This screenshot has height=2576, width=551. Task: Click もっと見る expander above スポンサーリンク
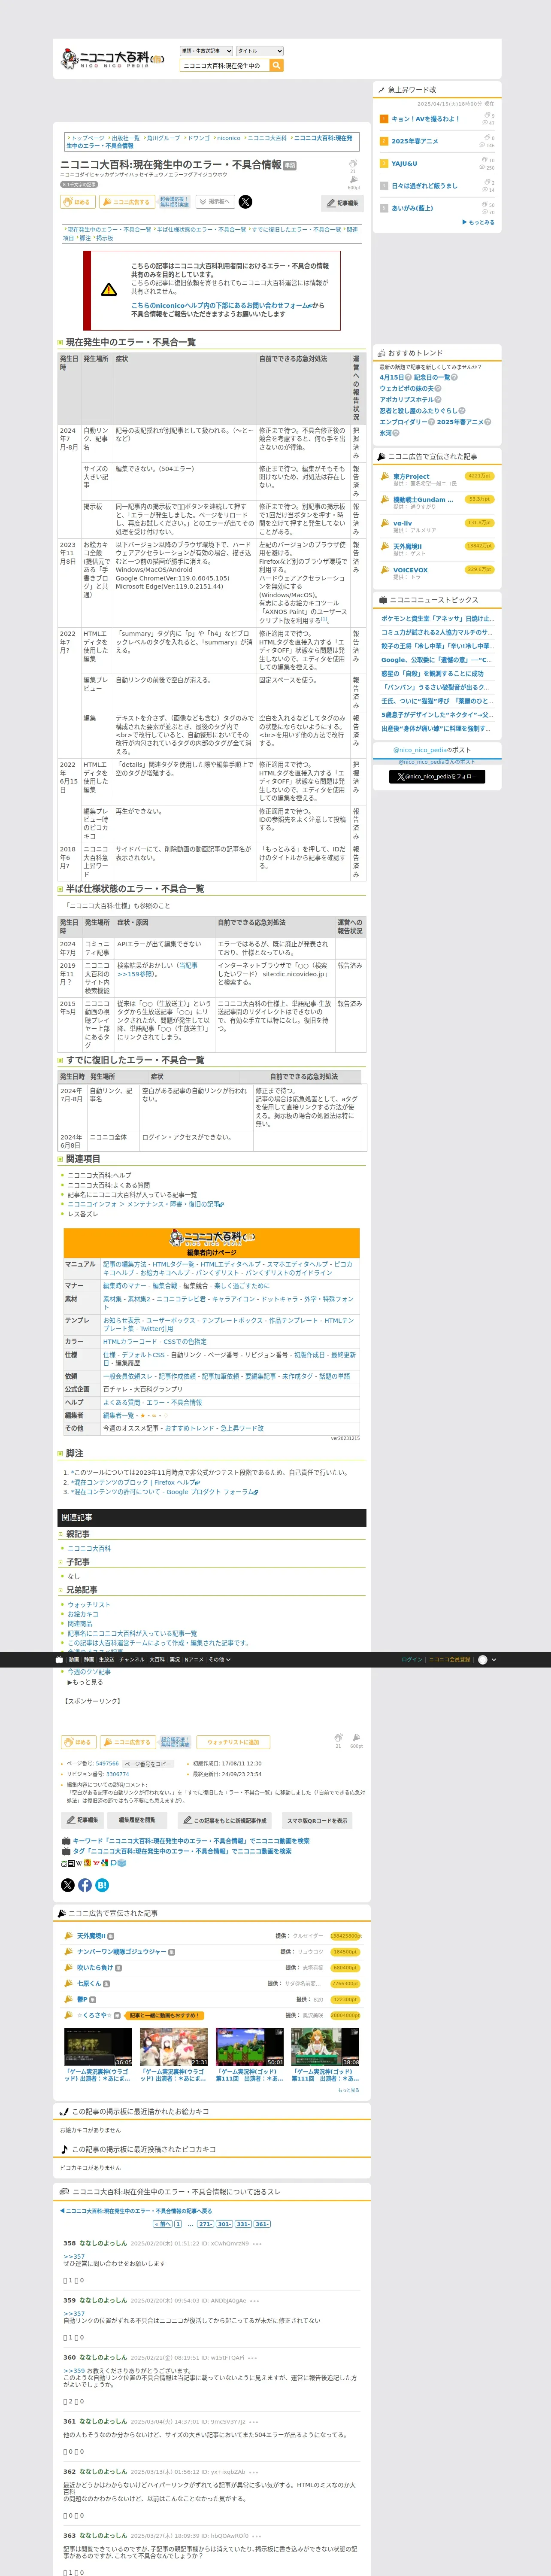pyautogui.click(x=84, y=1682)
